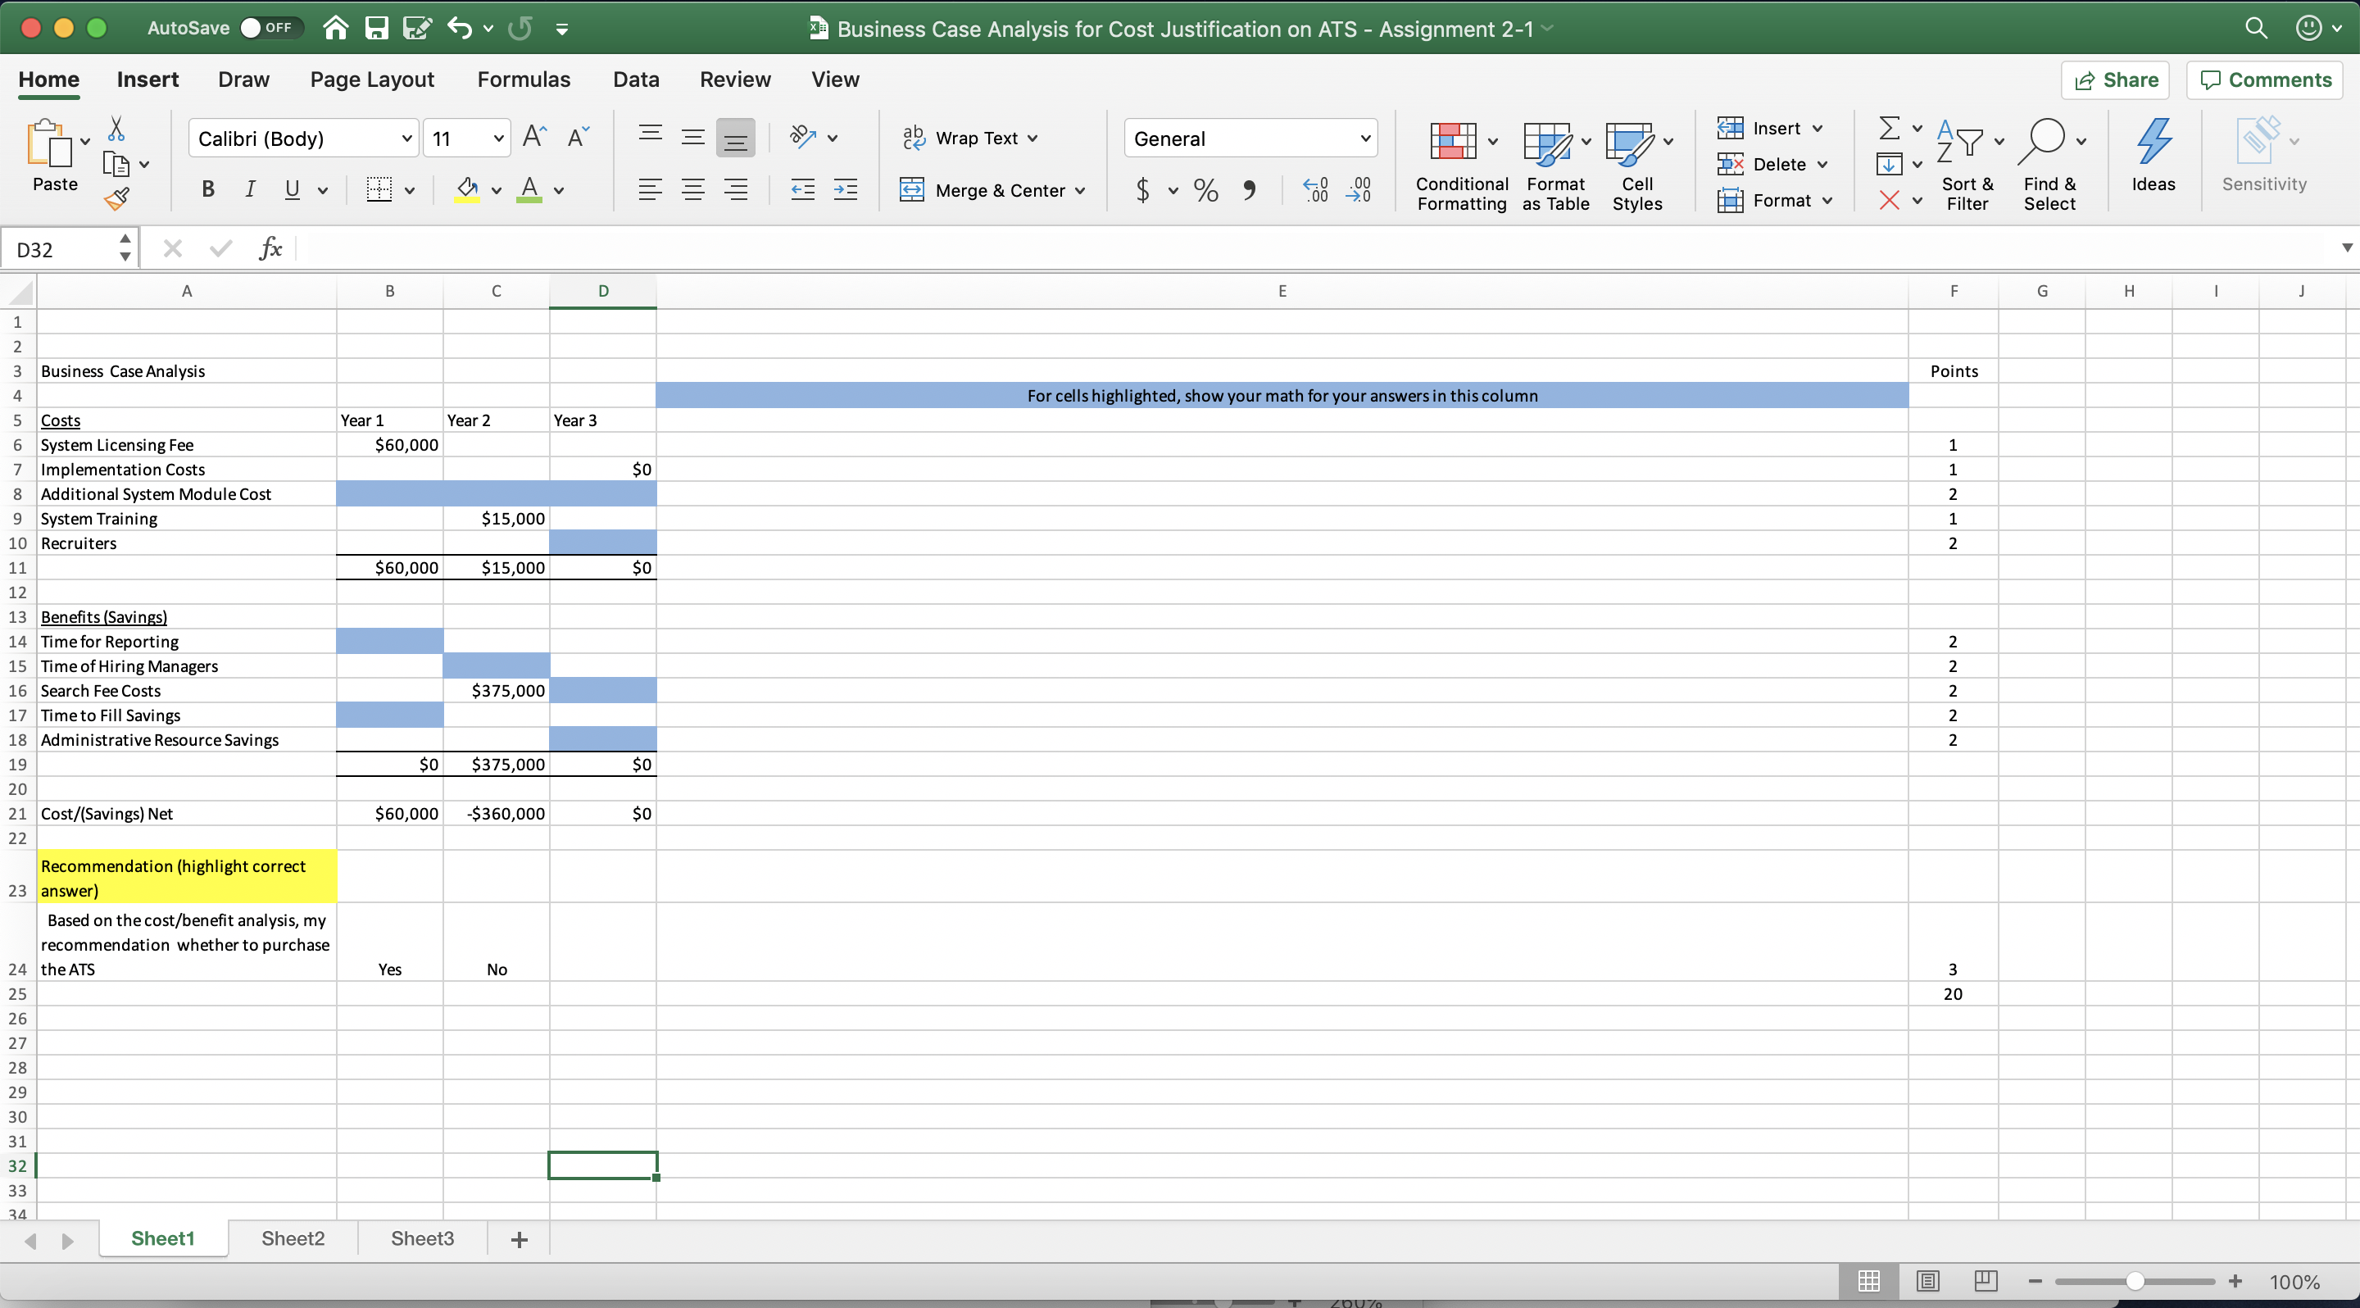The width and height of the screenshot is (2360, 1308).
Task: Toggle bold formatting
Action: tap(208, 189)
